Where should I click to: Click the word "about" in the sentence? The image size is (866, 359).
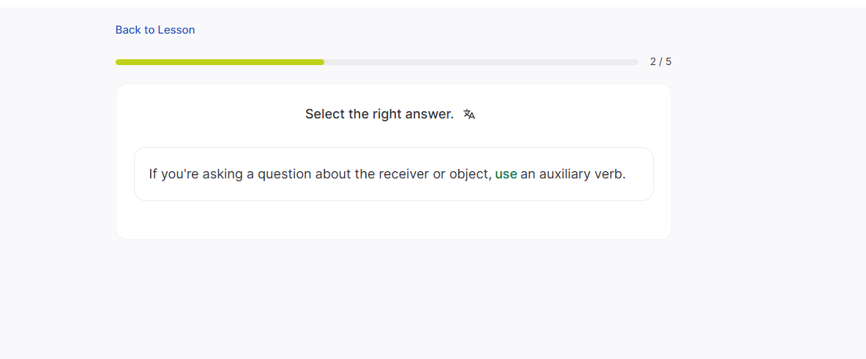[x=334, y=174]
